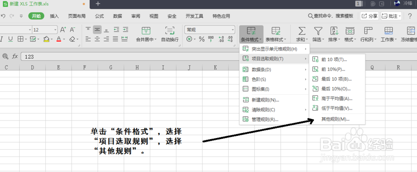Justify text on both sides
Screen dimensions: 417x172
pyautogui.click(x=116, y=39)
